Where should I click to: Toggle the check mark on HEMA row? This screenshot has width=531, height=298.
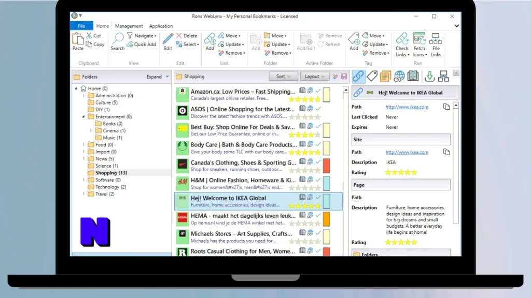coord(318,215)
